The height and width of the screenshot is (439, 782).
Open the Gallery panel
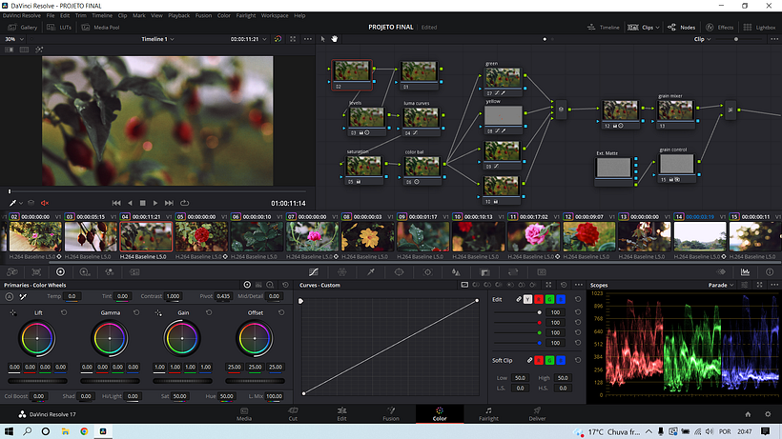pos(23,28)
